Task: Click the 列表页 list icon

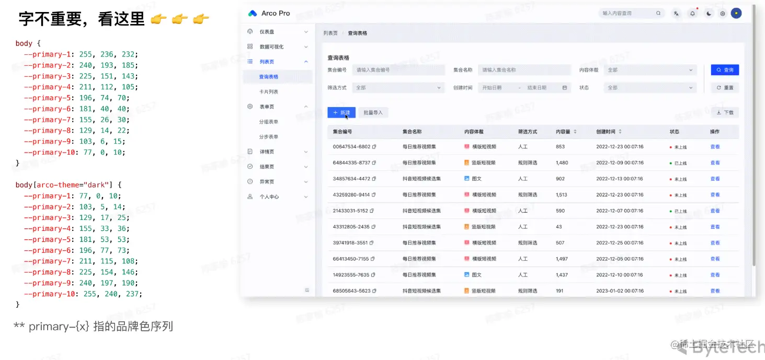Action: pyautogui.click(x=250, y=62)
